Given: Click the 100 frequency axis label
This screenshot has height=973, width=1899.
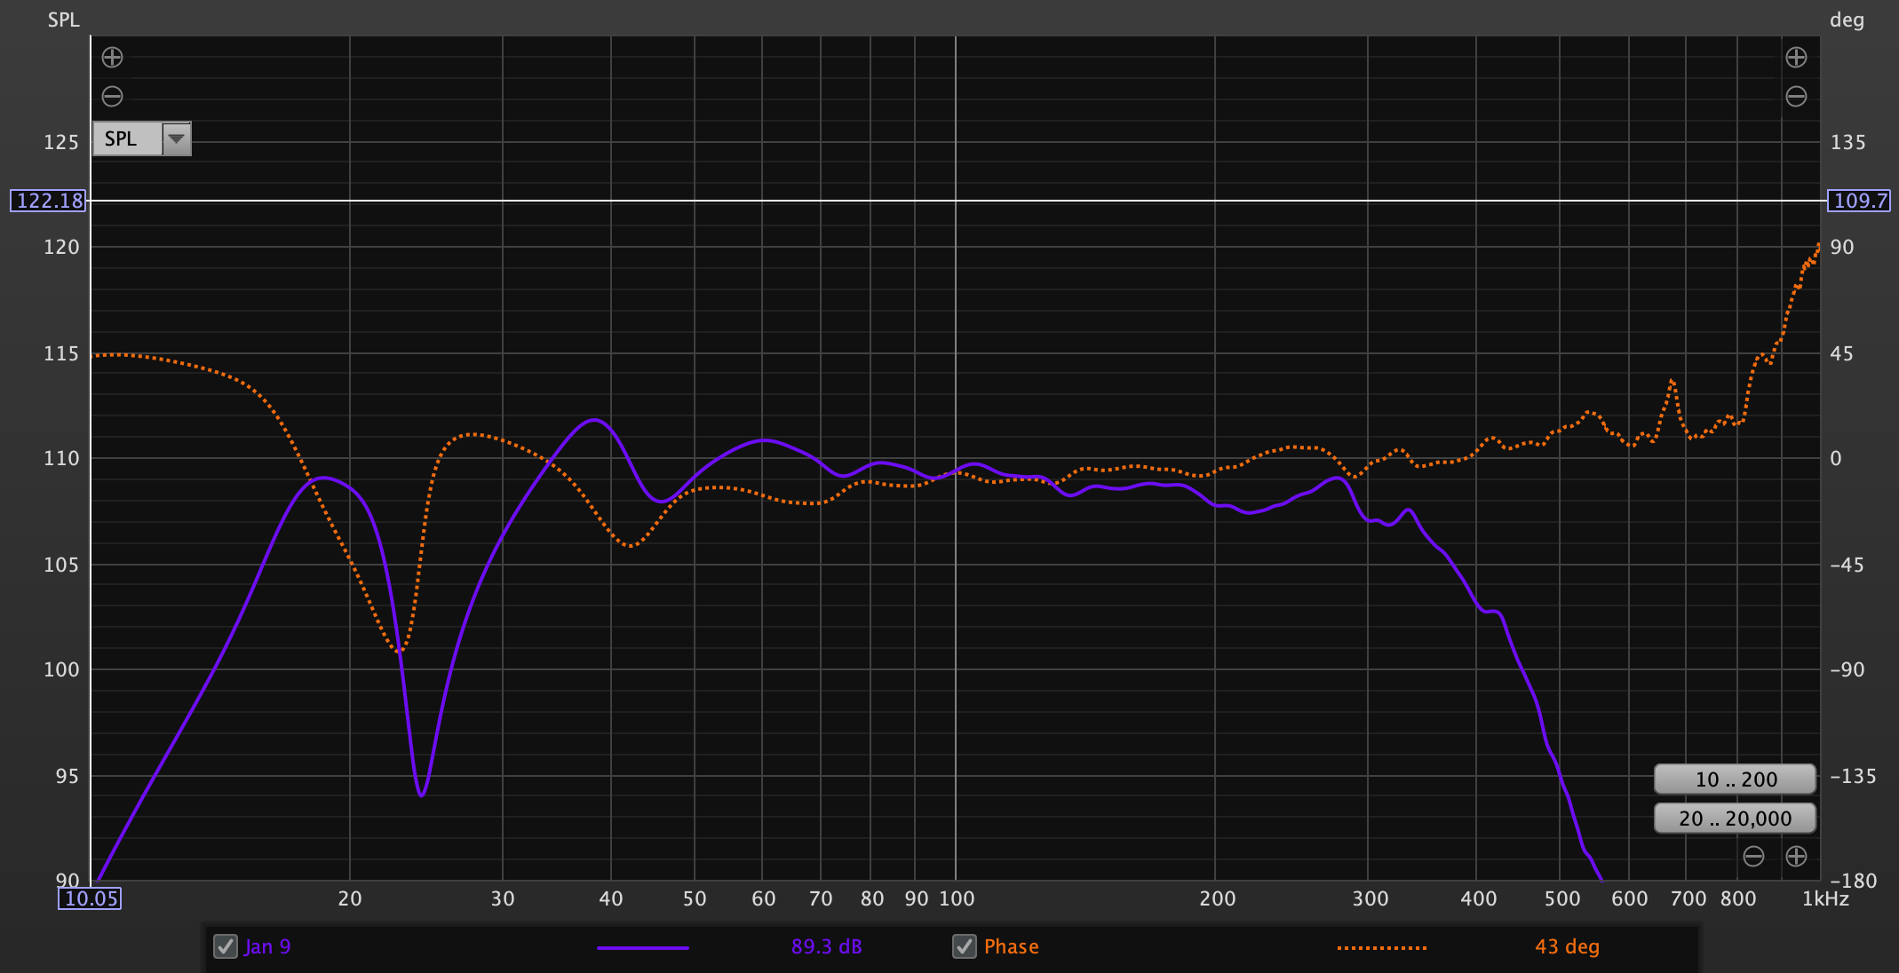Looking at the screenshot, I should coord(957,898).
